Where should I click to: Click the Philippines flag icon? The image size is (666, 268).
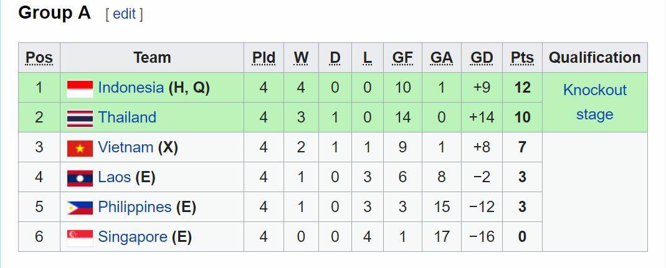80,208
